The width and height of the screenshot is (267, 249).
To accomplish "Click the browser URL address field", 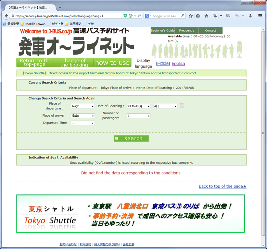I will coord(68,16).
